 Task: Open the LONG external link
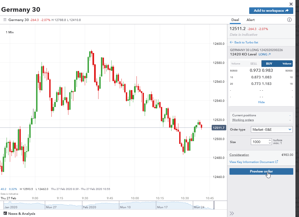click(x=265, y=54)
